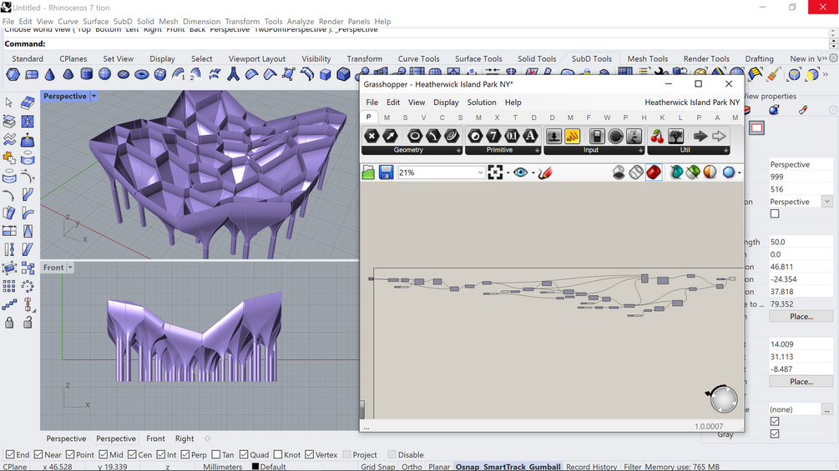Click the black Default layer color swatch
Screen dimensions: 839x471
click(x=255, y=467)
